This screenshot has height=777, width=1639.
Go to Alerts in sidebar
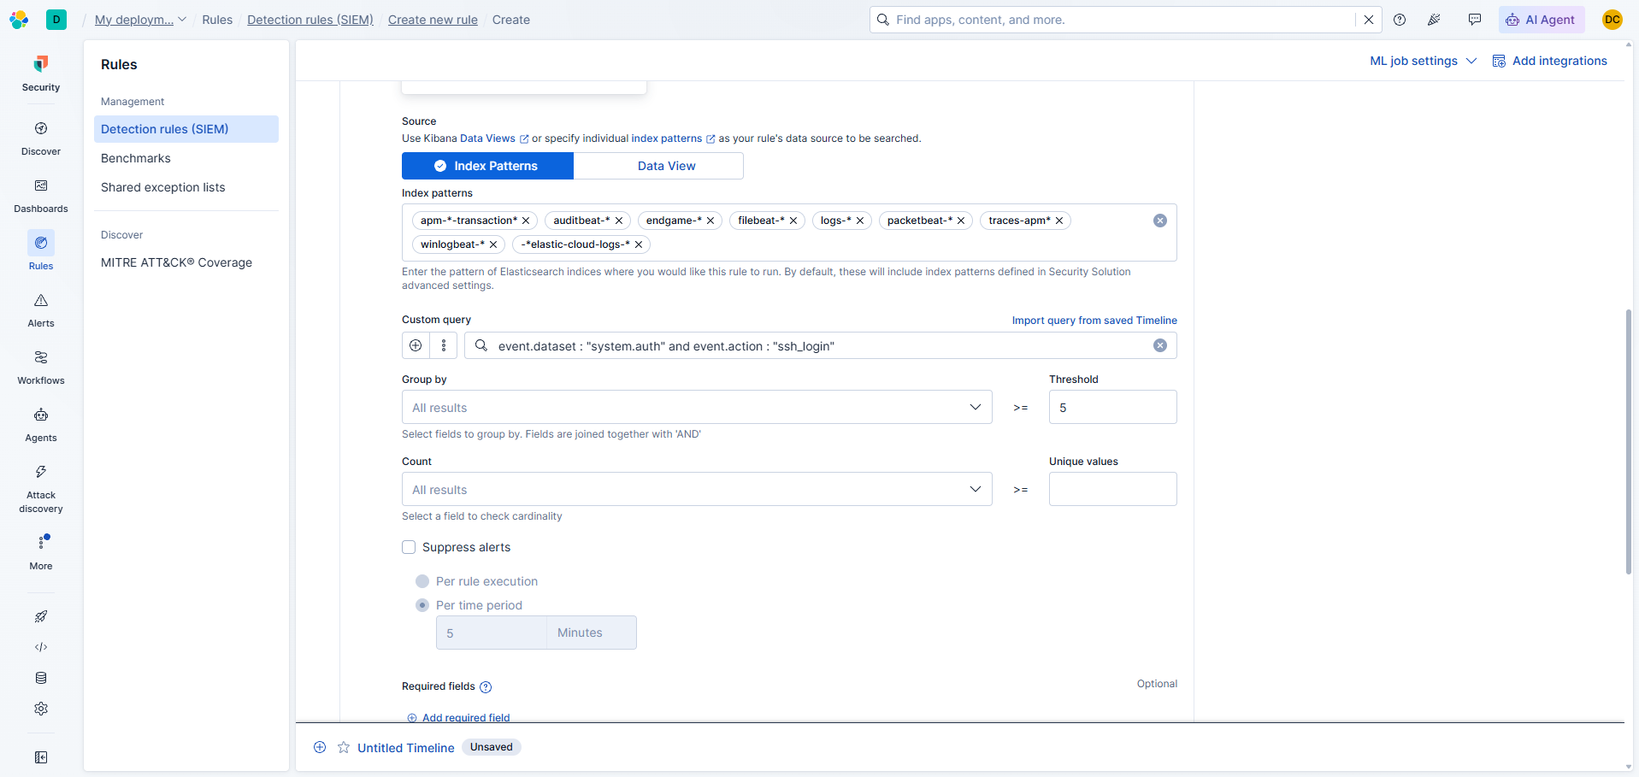41,310
